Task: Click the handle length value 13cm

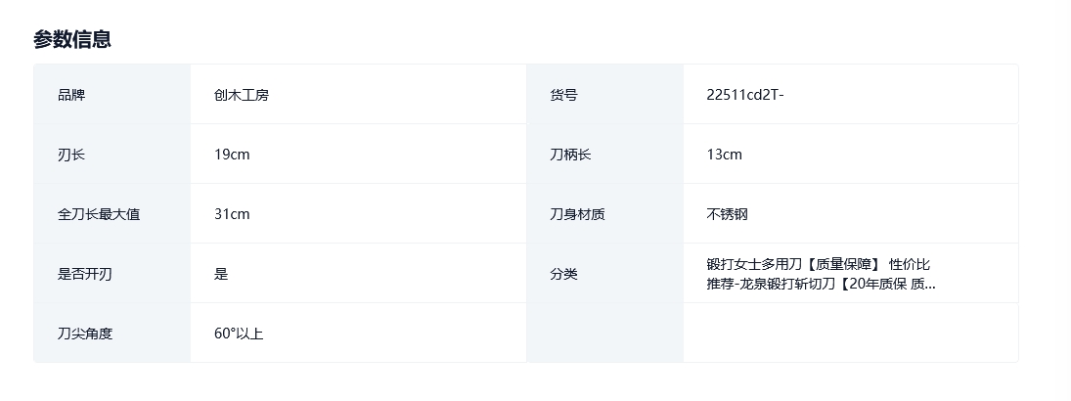Action: pos(724,155)
